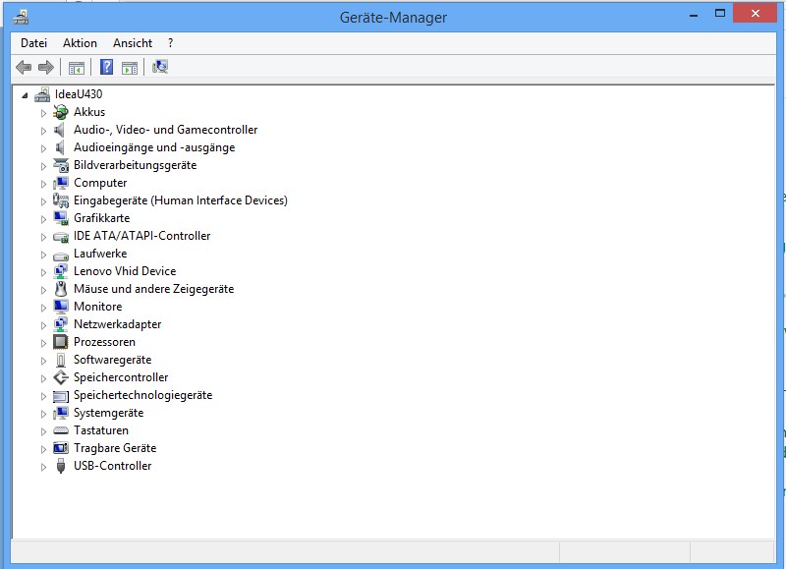The image size is (786, 569).
Task: Click the Speichertechnologiegeräte icon
Action: pos(61,396)
